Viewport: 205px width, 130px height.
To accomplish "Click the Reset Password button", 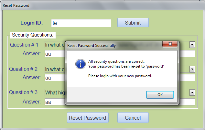I will click(x=88, y=118).
